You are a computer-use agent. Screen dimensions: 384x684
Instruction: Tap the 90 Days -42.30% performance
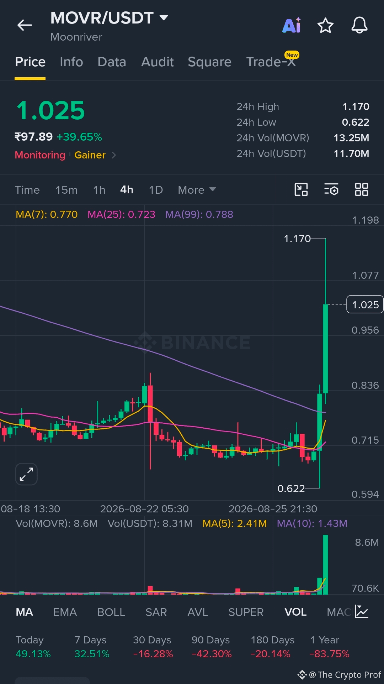point(212,647)
